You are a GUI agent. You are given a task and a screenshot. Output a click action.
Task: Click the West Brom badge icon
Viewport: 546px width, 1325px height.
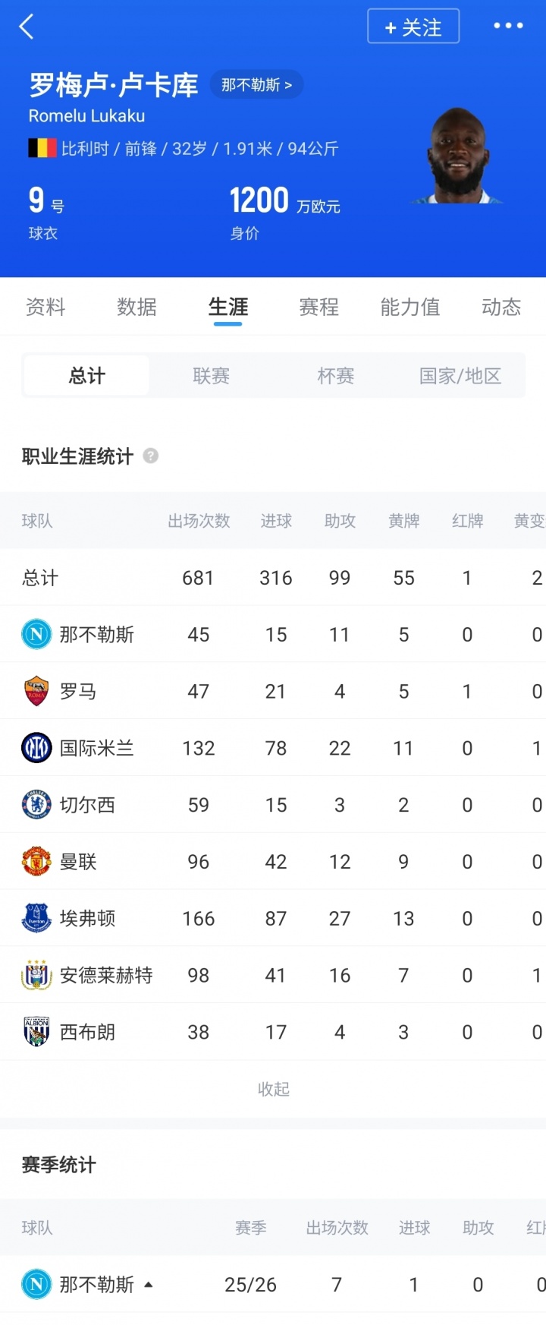click(35, 1031)
